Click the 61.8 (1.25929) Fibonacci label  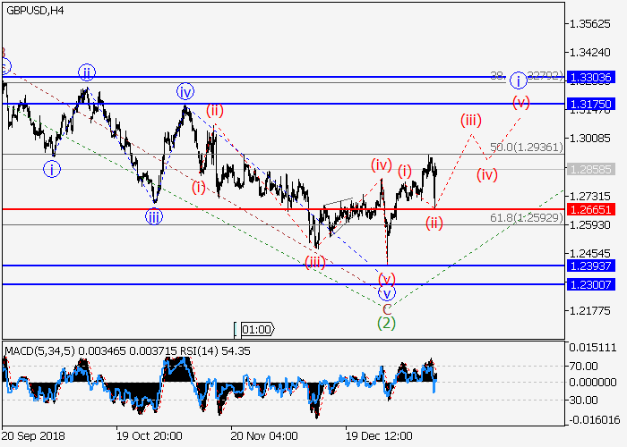pyautogui.click(x=525, y=216)
